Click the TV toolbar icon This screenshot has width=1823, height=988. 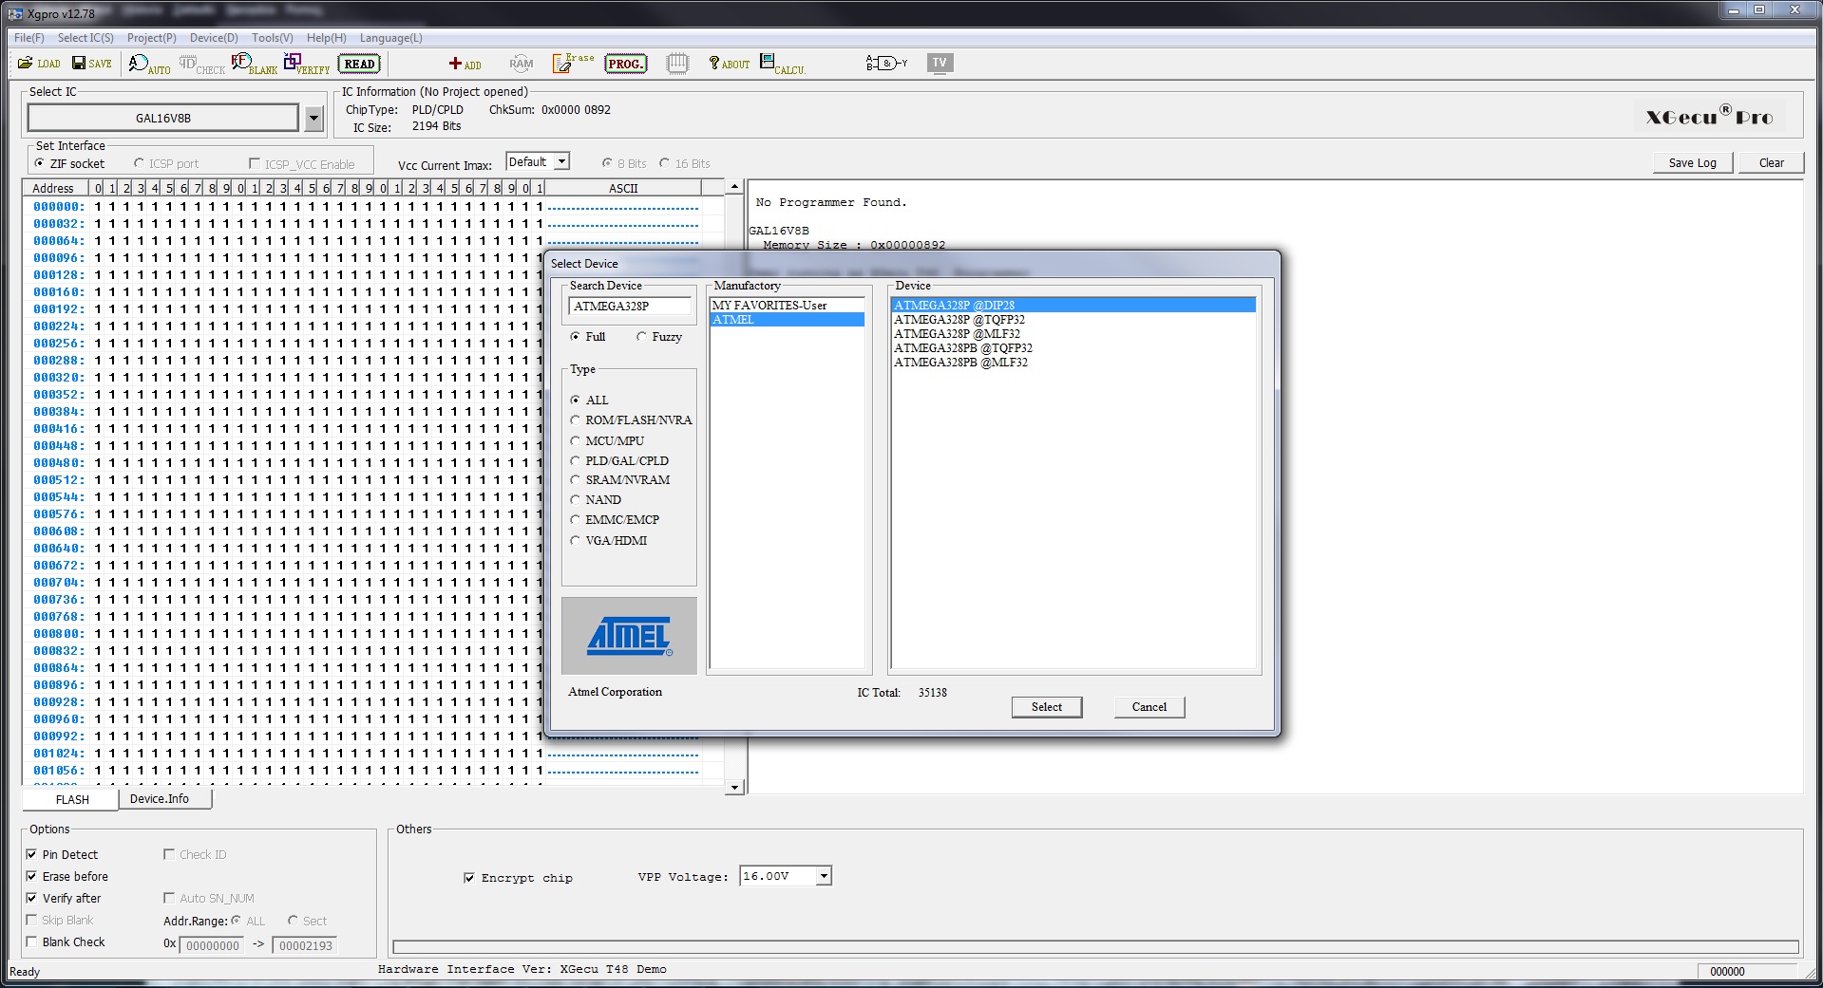940,64
